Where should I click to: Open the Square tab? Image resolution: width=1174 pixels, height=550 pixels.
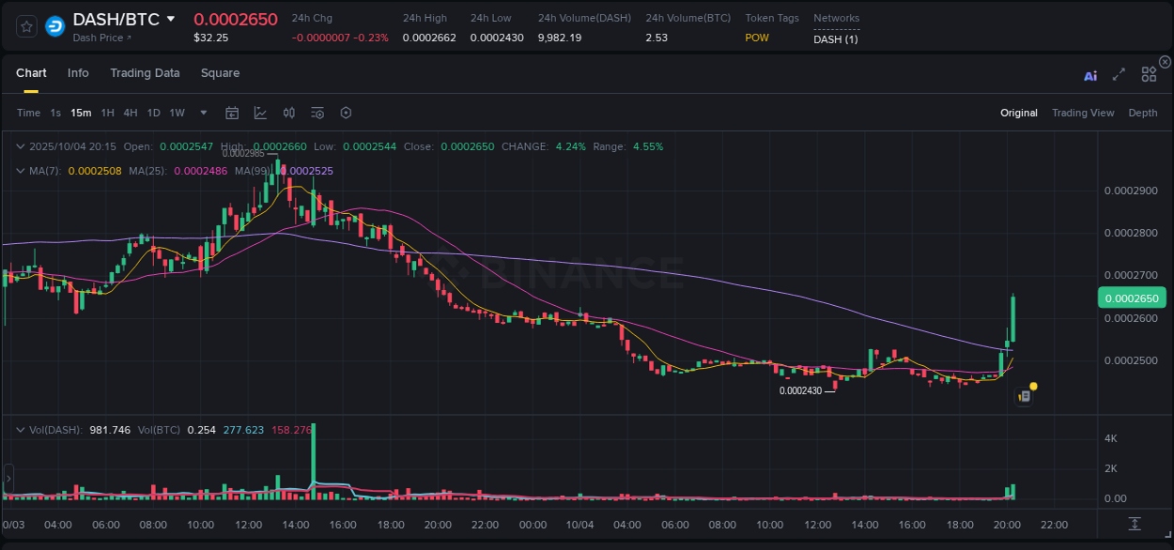click(220, 72)
